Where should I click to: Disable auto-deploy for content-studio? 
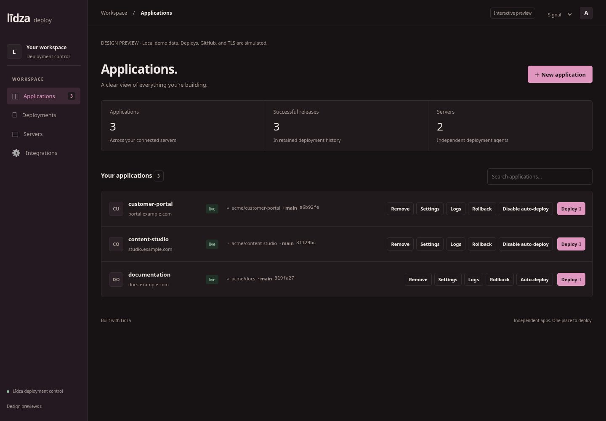click(526, 244)
